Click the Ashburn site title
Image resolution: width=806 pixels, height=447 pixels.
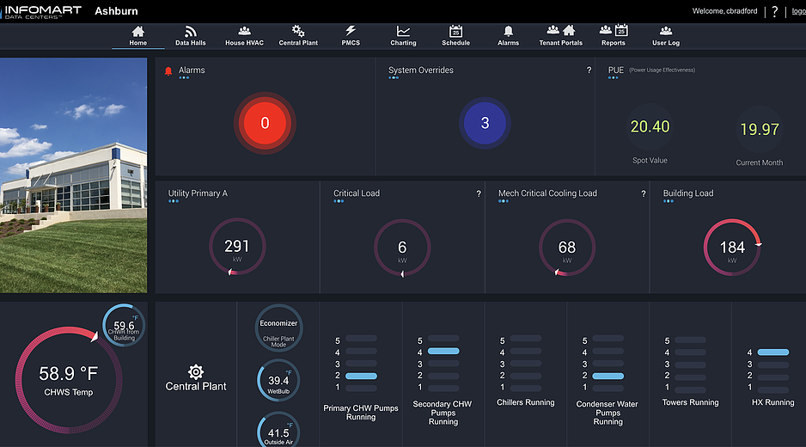pyautogui.click(x=116, y=11)
